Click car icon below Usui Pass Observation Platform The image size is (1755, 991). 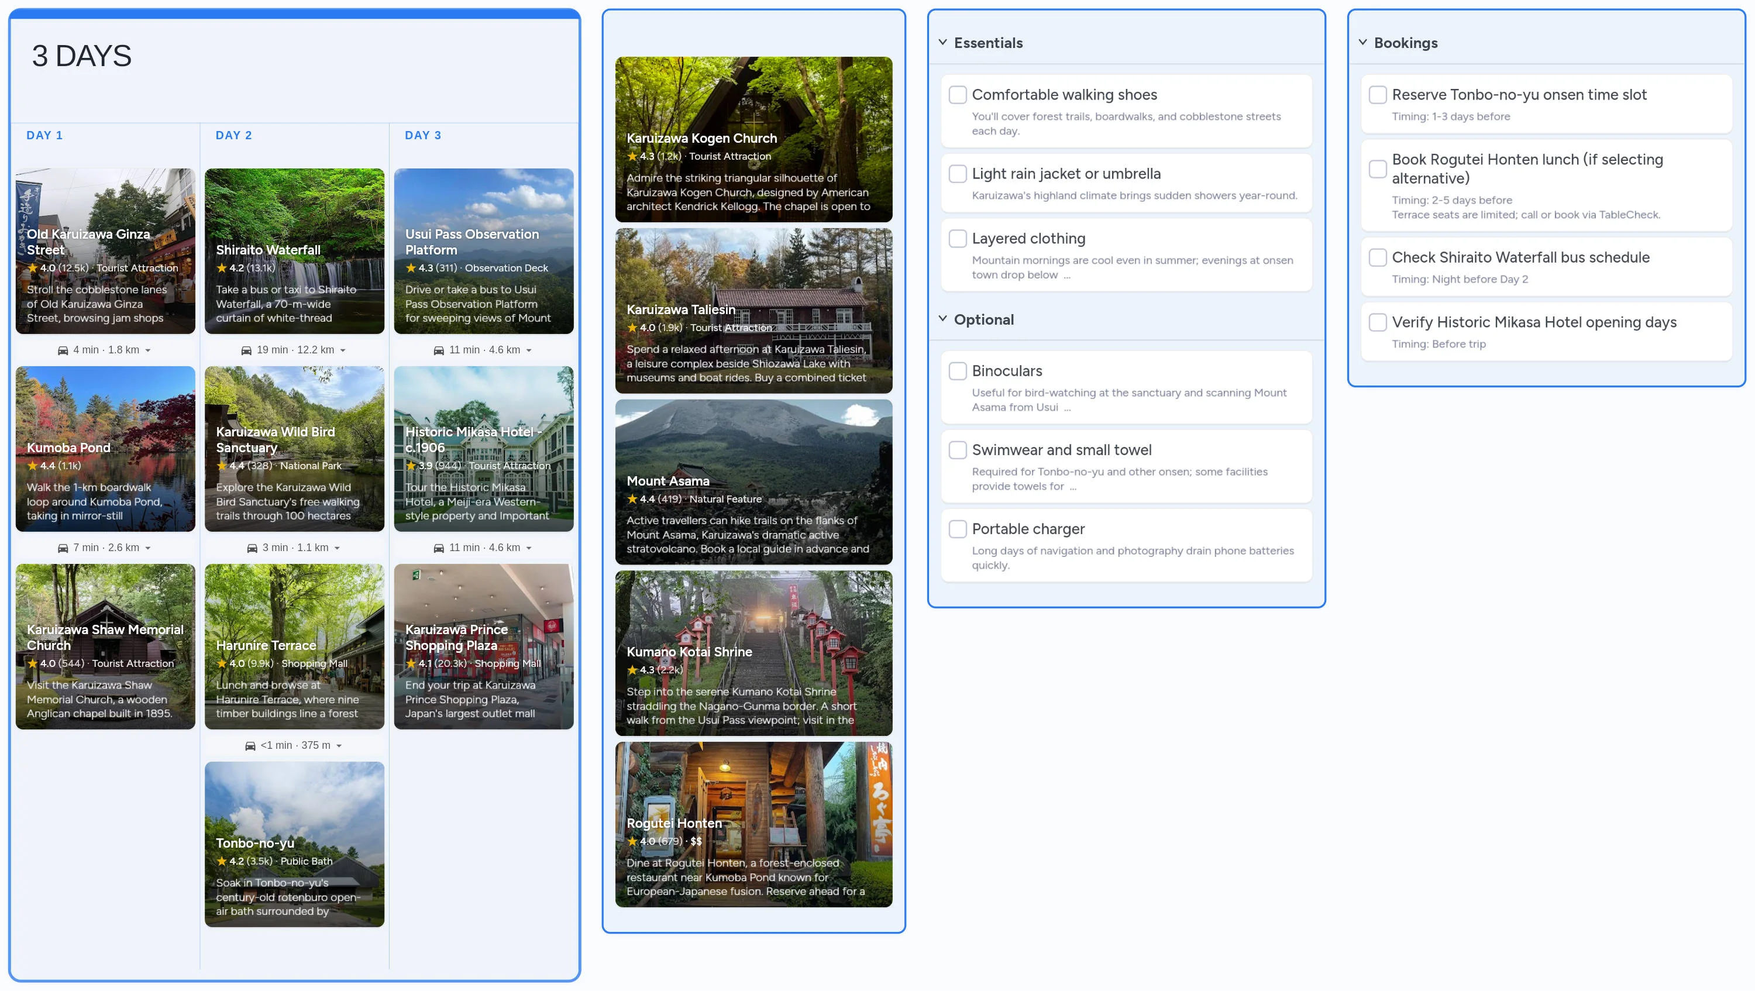point(439,350)
